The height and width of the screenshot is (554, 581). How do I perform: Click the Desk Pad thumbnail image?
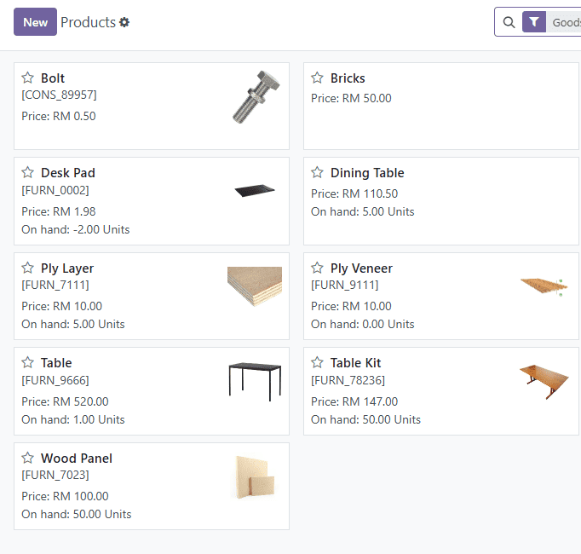255,190
